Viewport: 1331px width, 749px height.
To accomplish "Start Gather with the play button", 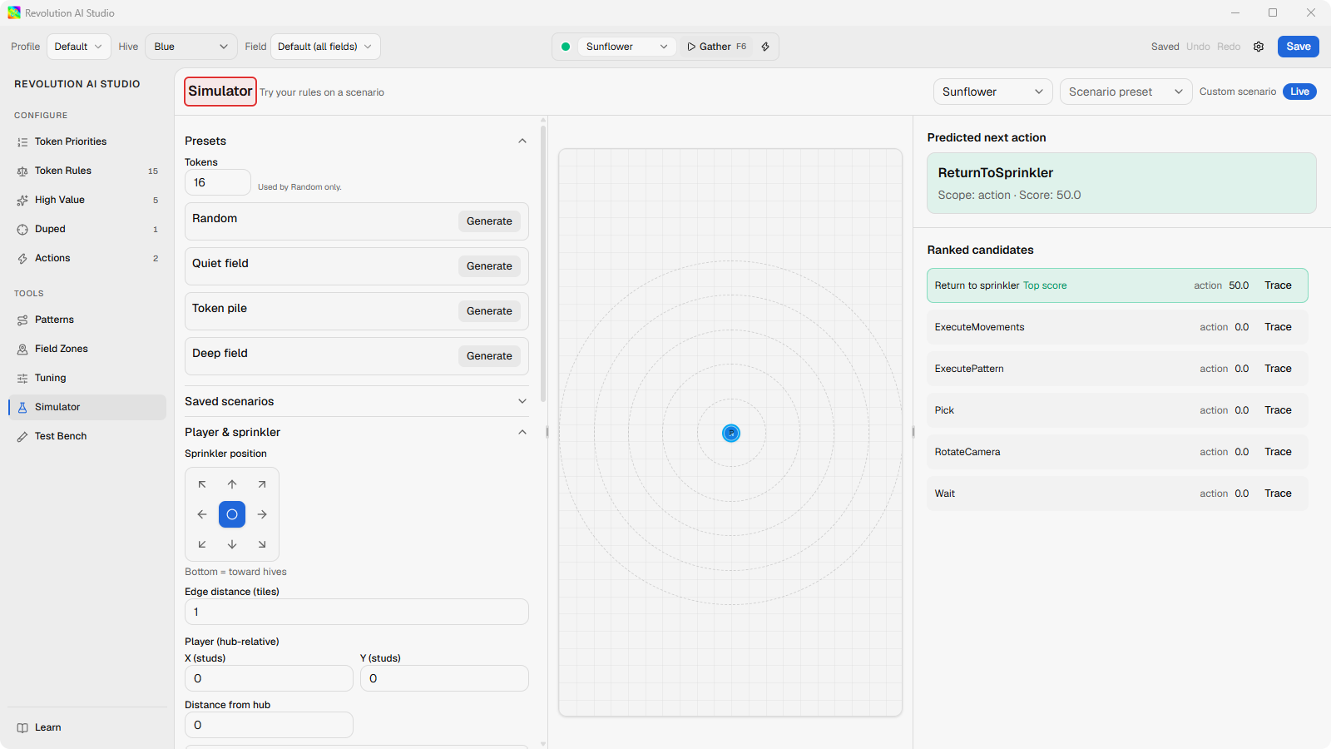I will tap(716, 47).
